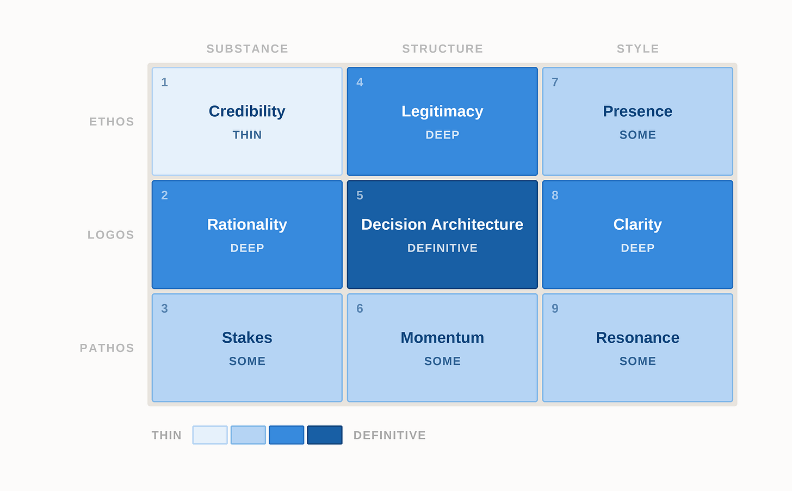The image size is (792, 491).
Task: Click the Clarity tile
Action: pos(638,235)
